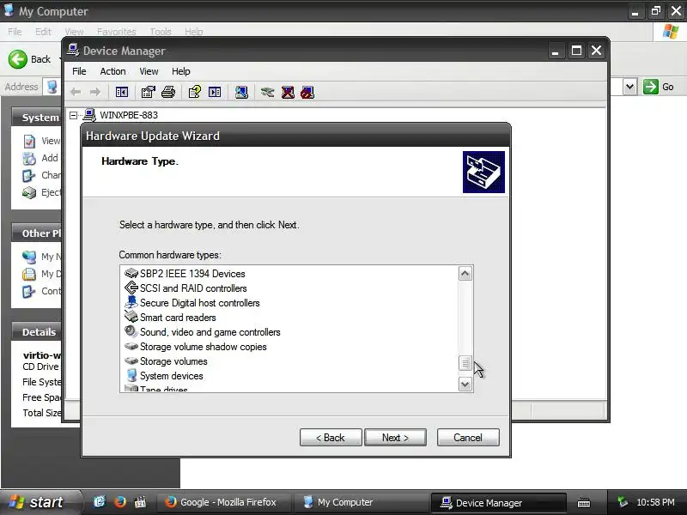687x515 pixels.
Task: Open Device Manager View menu
Action: click(x=149, y=71)
